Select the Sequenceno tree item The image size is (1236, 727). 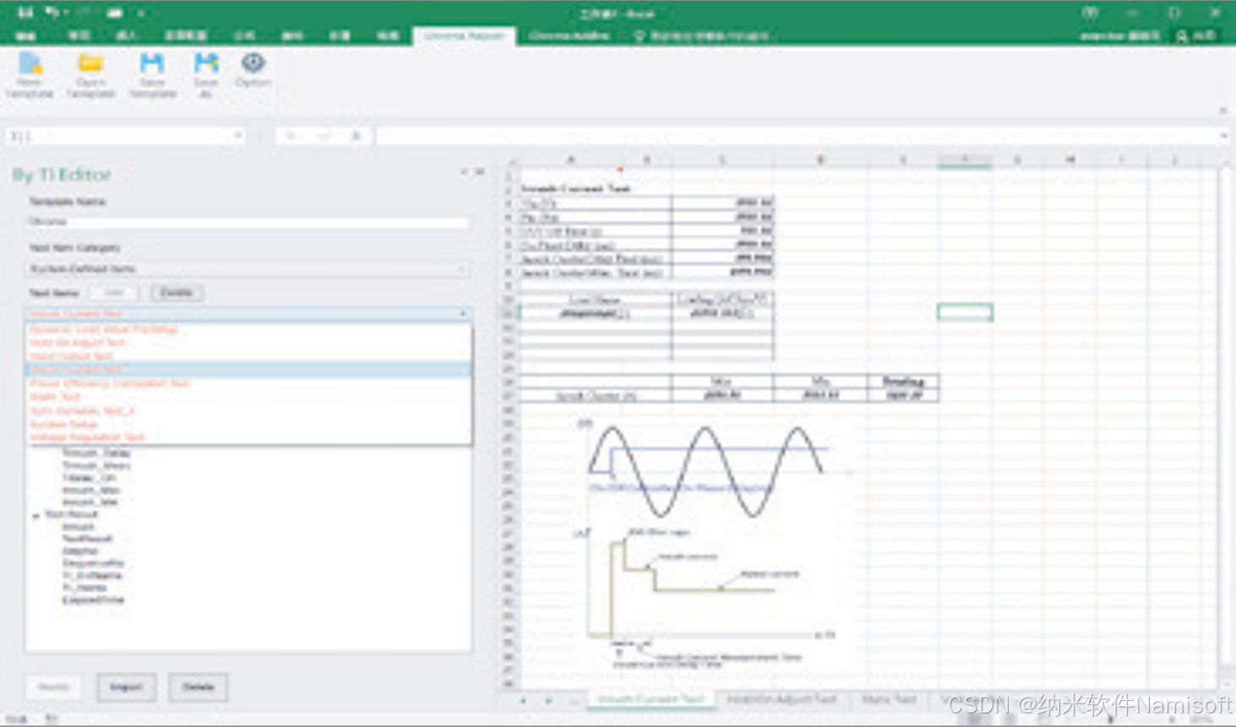tap(93, 562)
